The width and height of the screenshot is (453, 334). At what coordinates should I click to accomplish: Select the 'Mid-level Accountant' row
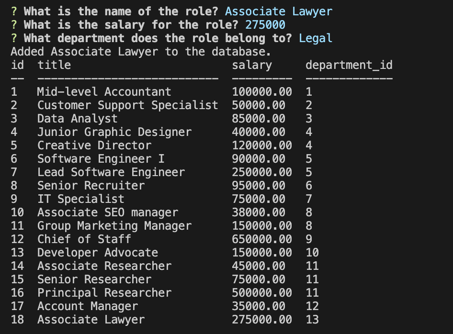tap(104, 91)
